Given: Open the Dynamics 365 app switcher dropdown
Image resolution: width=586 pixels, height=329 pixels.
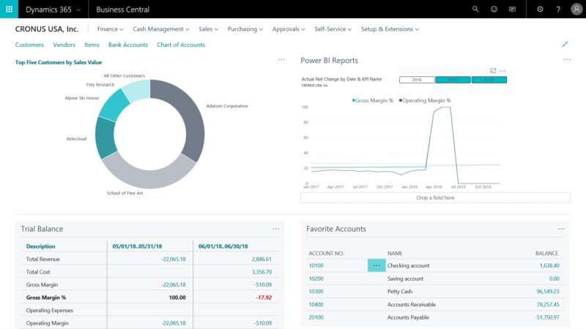Looking at the screenshot, I should pos(53,10).
